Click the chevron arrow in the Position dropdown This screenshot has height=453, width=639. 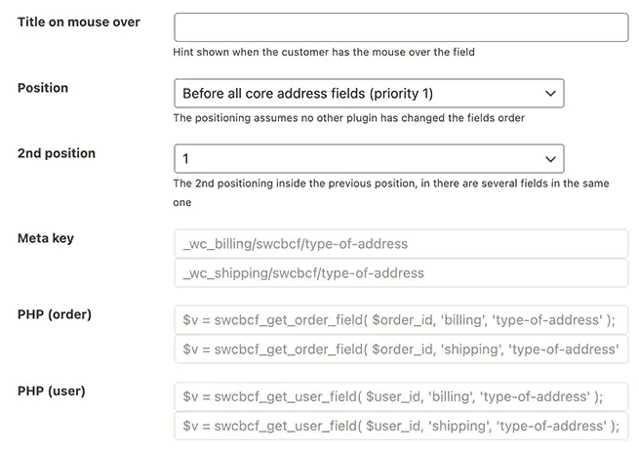tap(550, 94)
